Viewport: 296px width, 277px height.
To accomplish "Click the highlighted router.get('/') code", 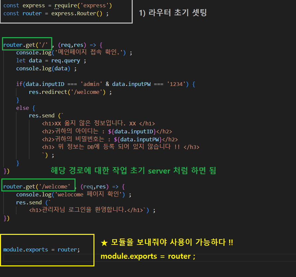I will coord(27,43).
